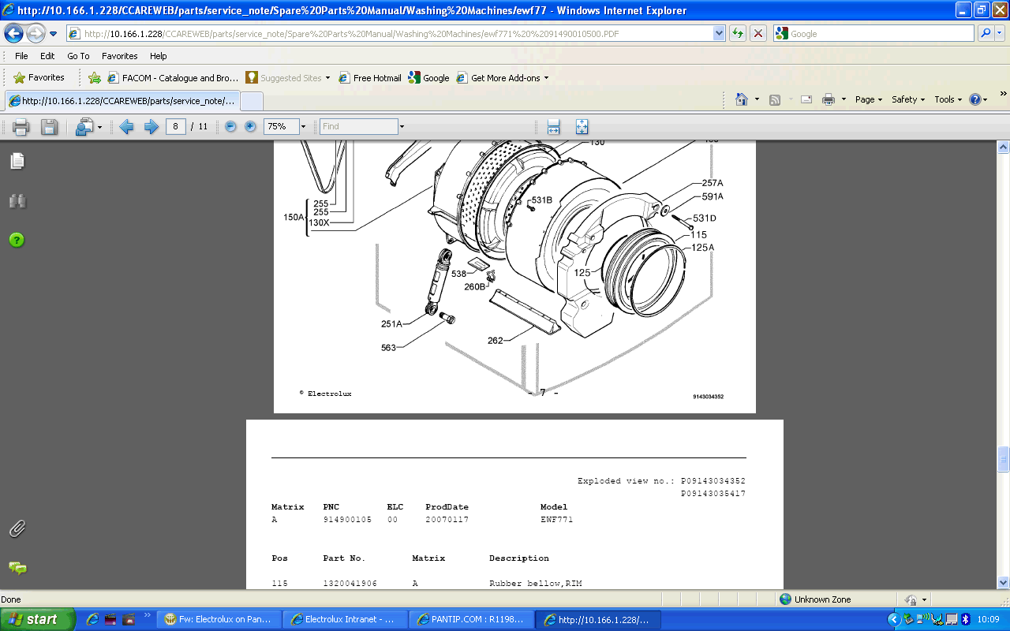Open a new blank tab
Image resolution: width=1010 pixels, height=631 pixels.
[x=251, y=101]
